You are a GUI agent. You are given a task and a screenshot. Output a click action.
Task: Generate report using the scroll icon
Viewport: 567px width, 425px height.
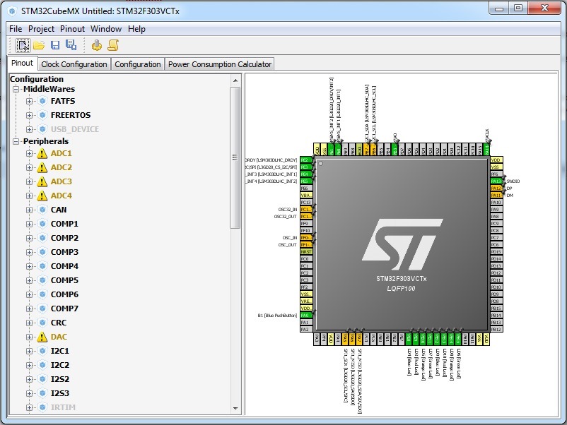point(112,45)
